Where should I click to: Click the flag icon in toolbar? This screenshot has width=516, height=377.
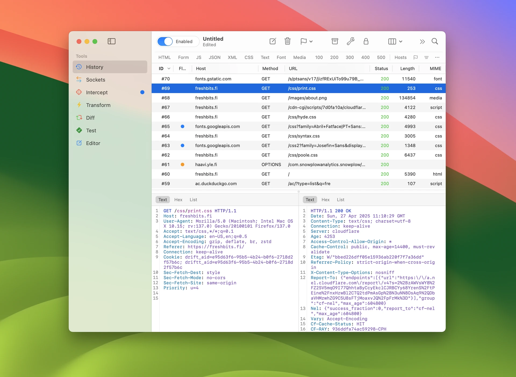[303, 41]
